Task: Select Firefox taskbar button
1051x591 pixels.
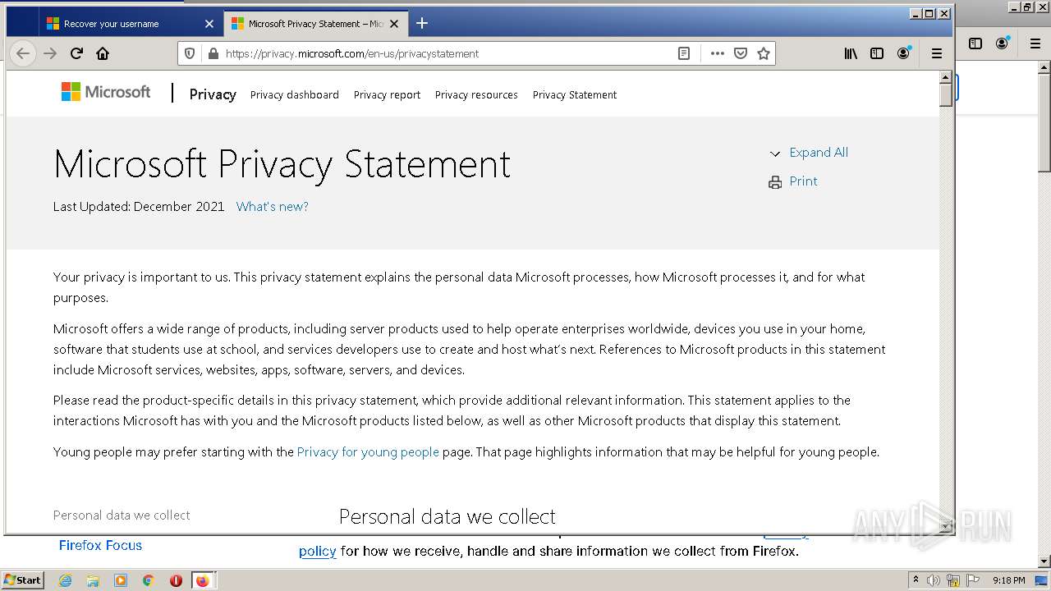Action: 203,580
